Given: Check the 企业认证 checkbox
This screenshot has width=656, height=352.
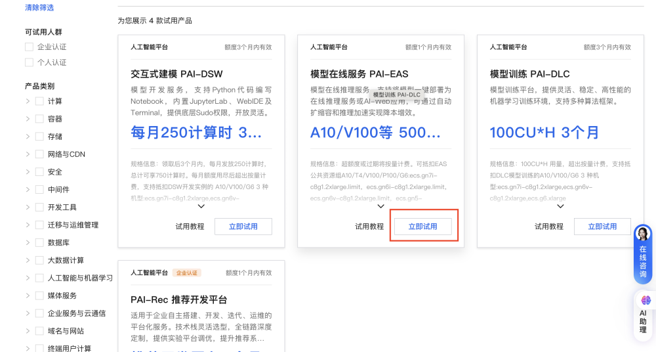Looking at the screenshot, I should point(29,47).
